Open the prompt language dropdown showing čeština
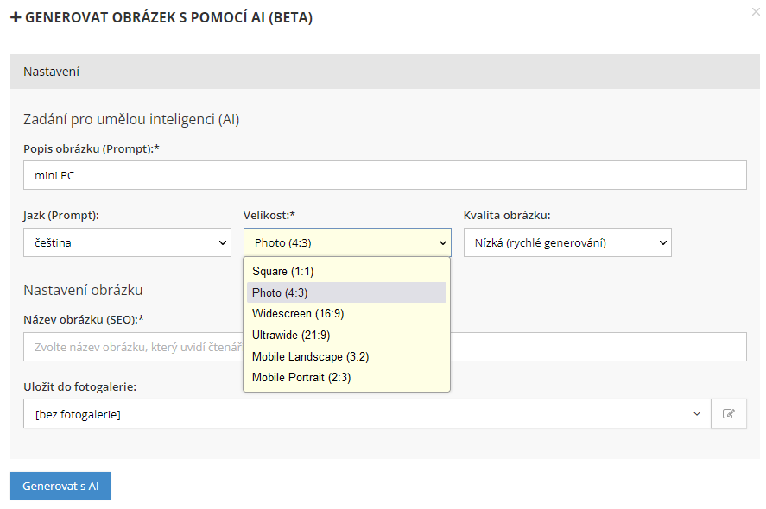This screenshot has height=509, width=766. pyautogui.click(x=127, y=242)
